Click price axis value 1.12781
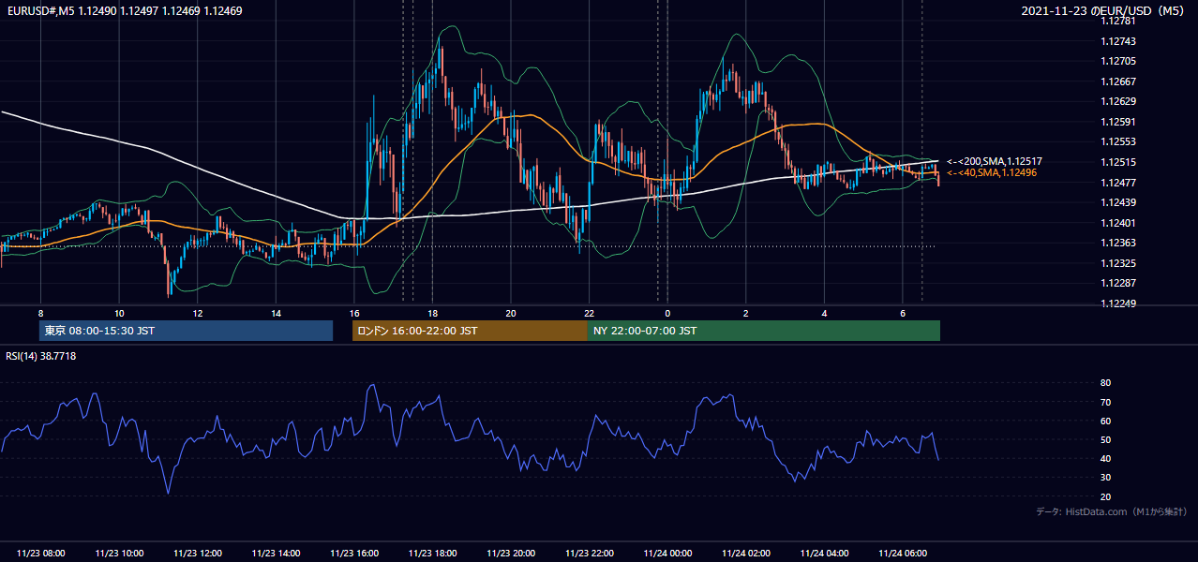The width and height of the screenshot is (1198, 562). 1117,21
